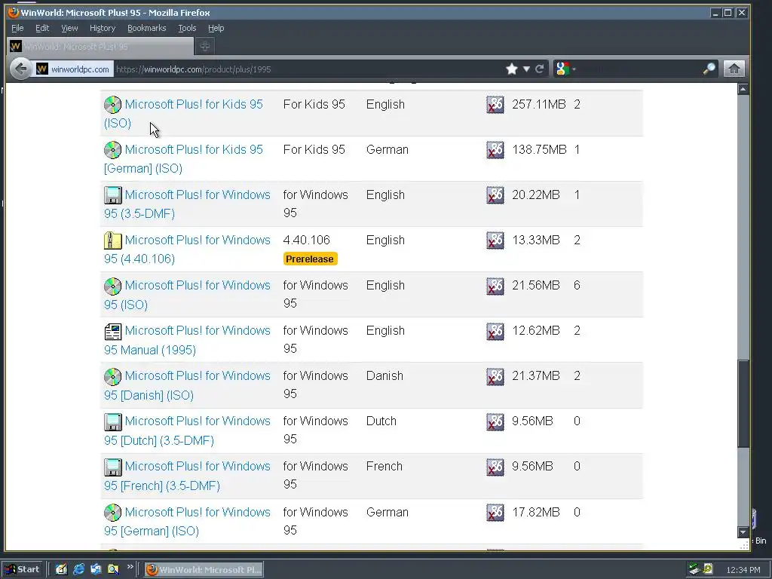Open the bookmarks dropdown arrow next to the star
Screen dimensions: 772x579
(526, 69)
